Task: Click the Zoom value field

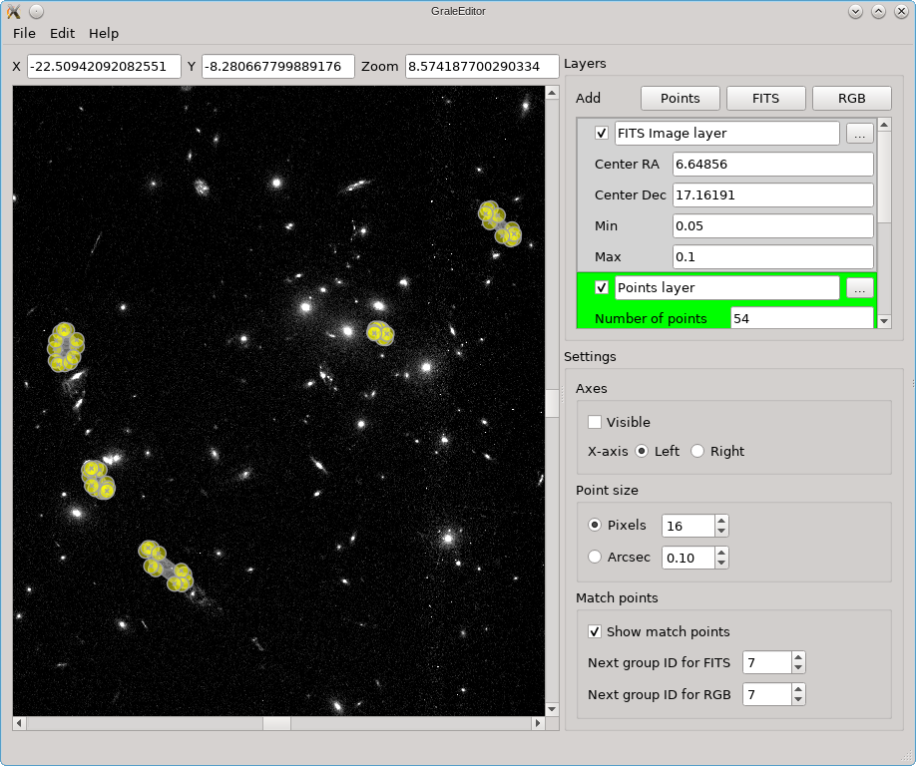Action: point(482,67)
